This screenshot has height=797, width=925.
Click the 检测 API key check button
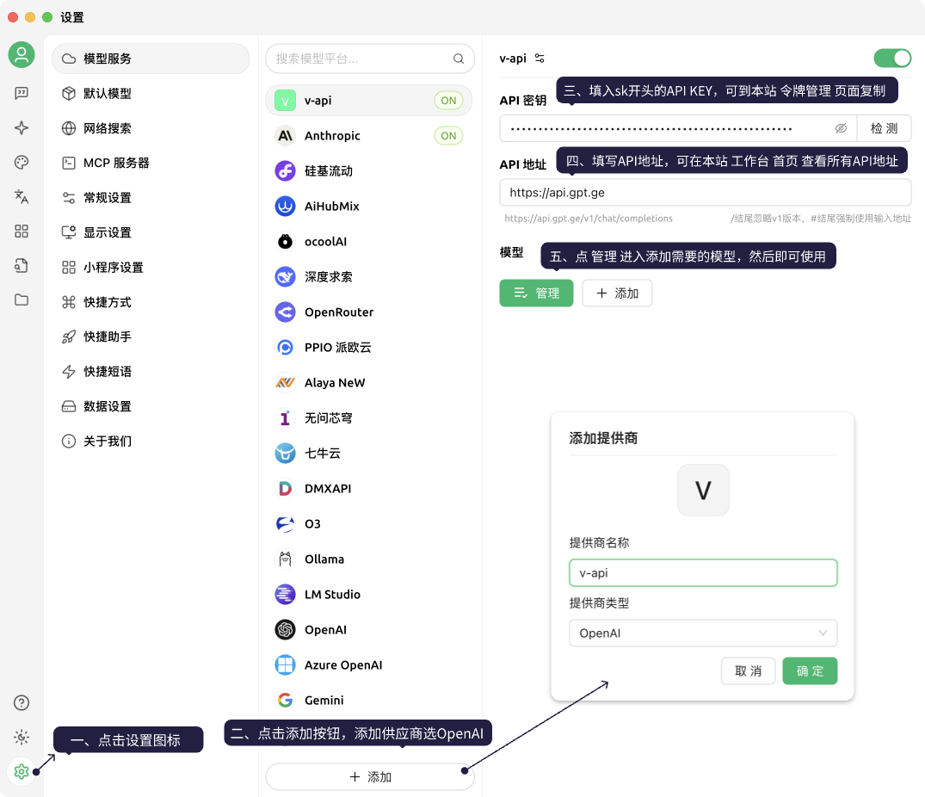tap(884, 128)
